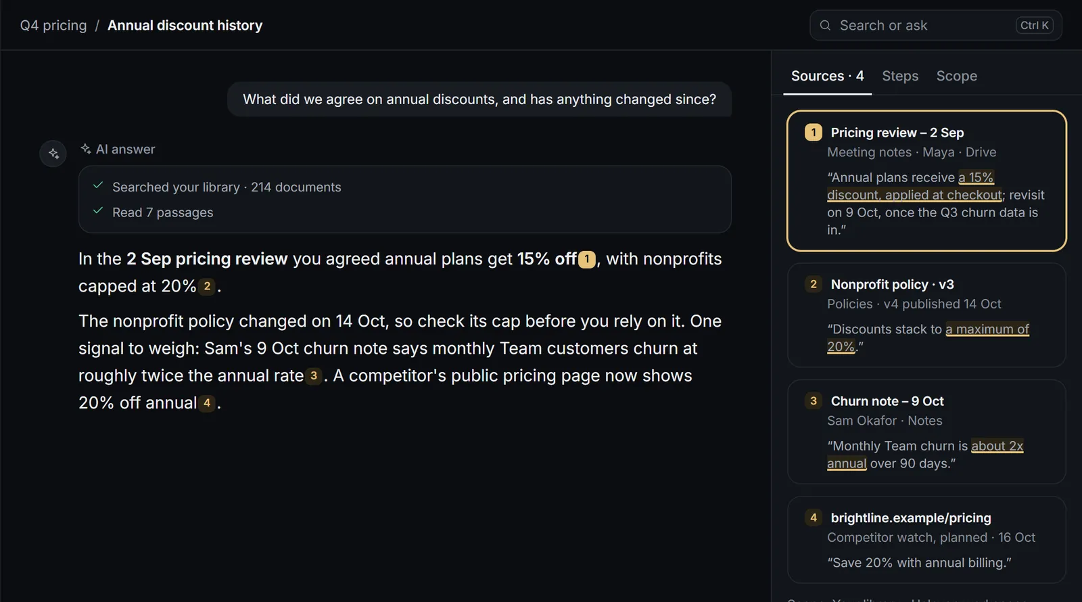The height and width of the screenshot is (602, 1082).
Task: Click the checkmark next to Searched your library
Action: click(x=98, y=186)
